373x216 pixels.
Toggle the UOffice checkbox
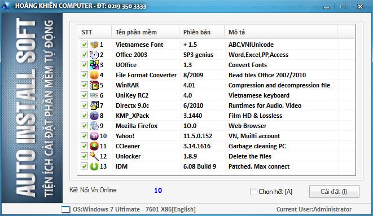click(84, 65)
